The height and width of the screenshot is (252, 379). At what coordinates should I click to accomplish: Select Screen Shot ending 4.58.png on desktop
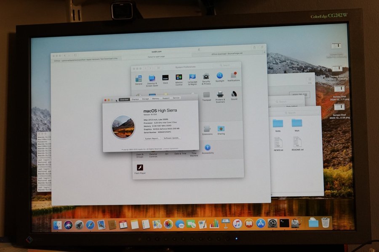pos(339,111)
